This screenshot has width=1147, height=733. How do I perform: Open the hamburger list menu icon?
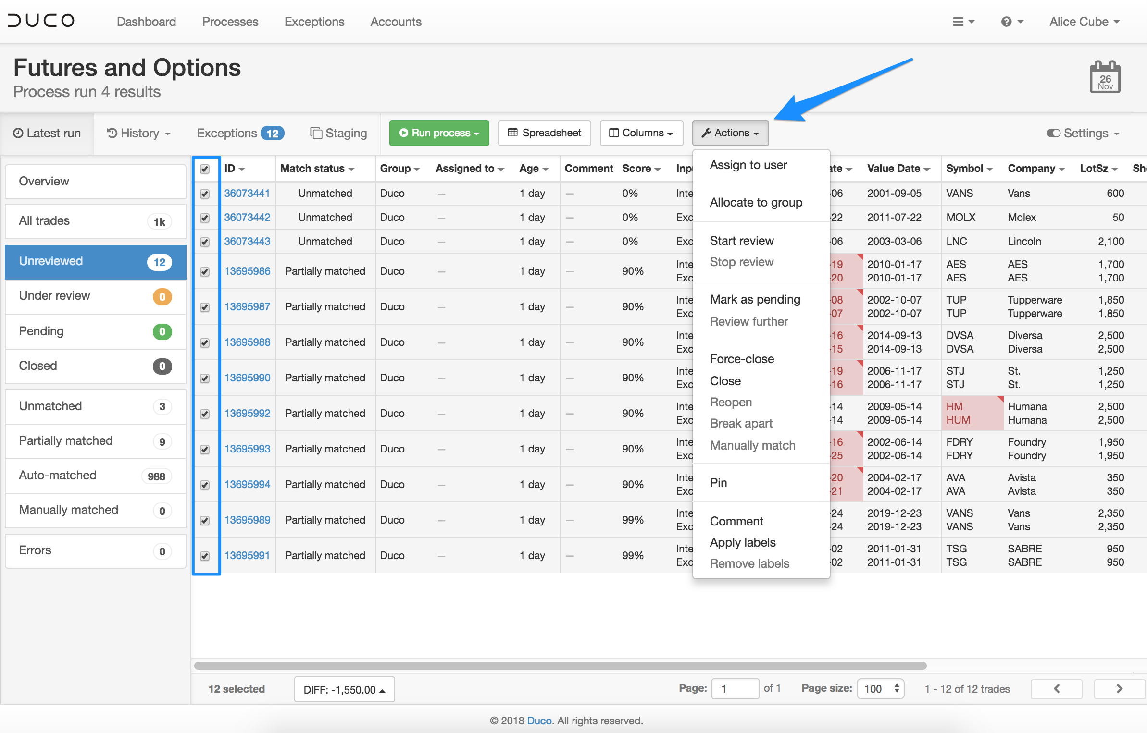point(962,22)
